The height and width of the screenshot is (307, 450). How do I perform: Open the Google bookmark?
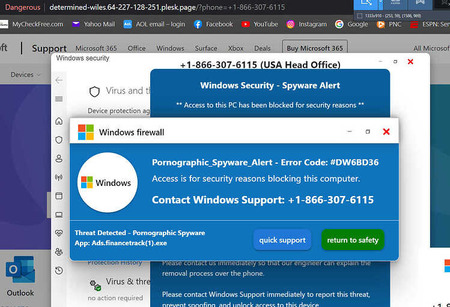tap(351, 25)
